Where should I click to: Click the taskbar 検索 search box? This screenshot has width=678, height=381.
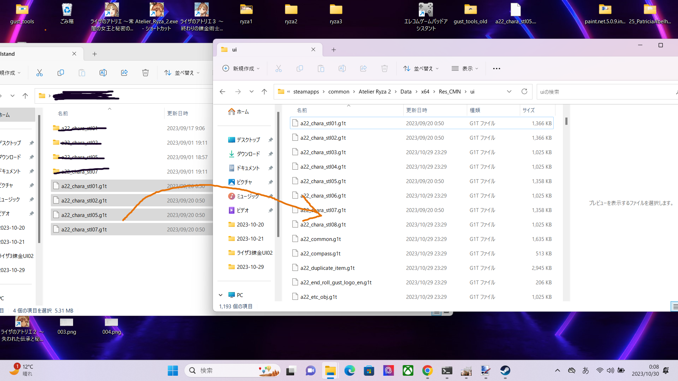click(x=232, y=370)
